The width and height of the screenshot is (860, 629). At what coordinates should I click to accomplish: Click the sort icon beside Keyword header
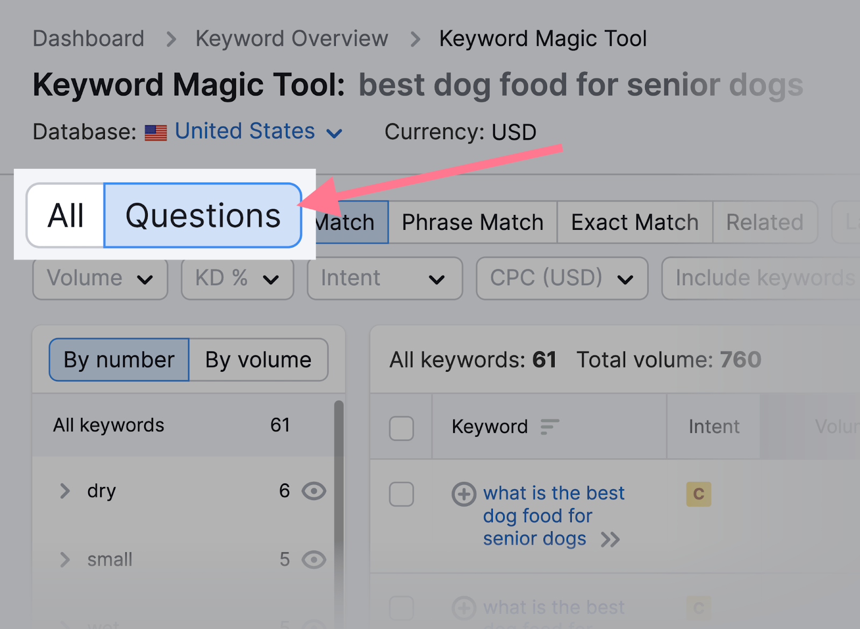click(550, 426)
